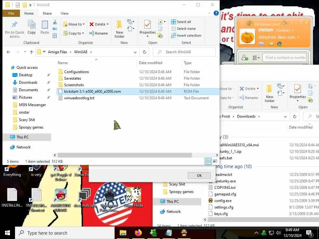Switch to details view in the status bar
The width and height of the screenshot is (319, 239).
point(208,162)
